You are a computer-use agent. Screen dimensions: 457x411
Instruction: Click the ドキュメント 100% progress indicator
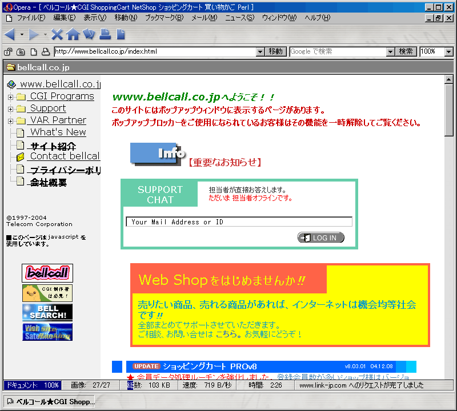coord(33,385)
